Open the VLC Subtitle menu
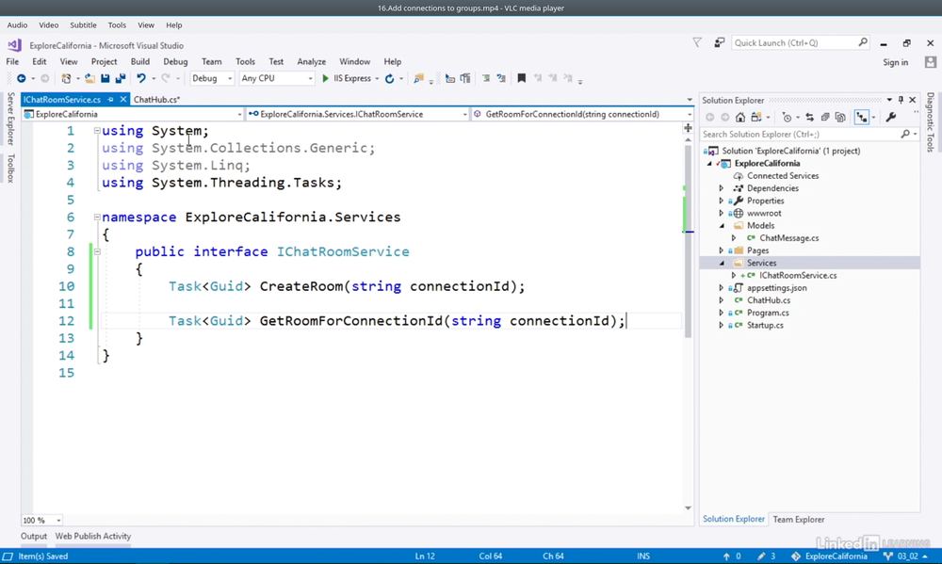This screenshot has height=564, width=942. pyautogui.click(x=83, y=25)
